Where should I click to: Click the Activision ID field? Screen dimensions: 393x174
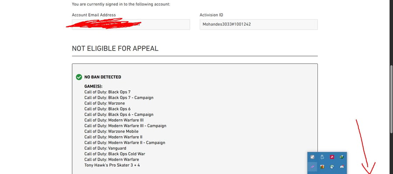[x=259, y=24]
